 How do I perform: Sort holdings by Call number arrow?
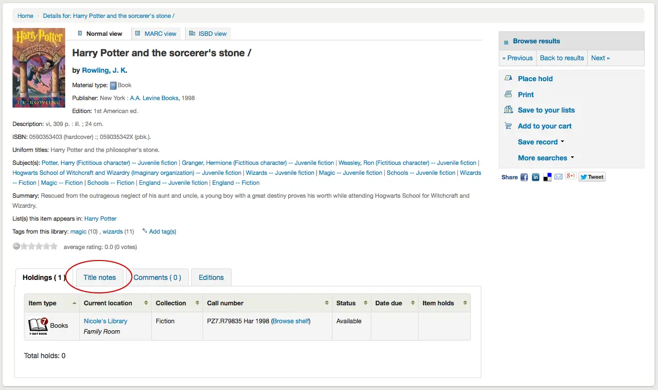pyautogui.click(x=327, y=303)
